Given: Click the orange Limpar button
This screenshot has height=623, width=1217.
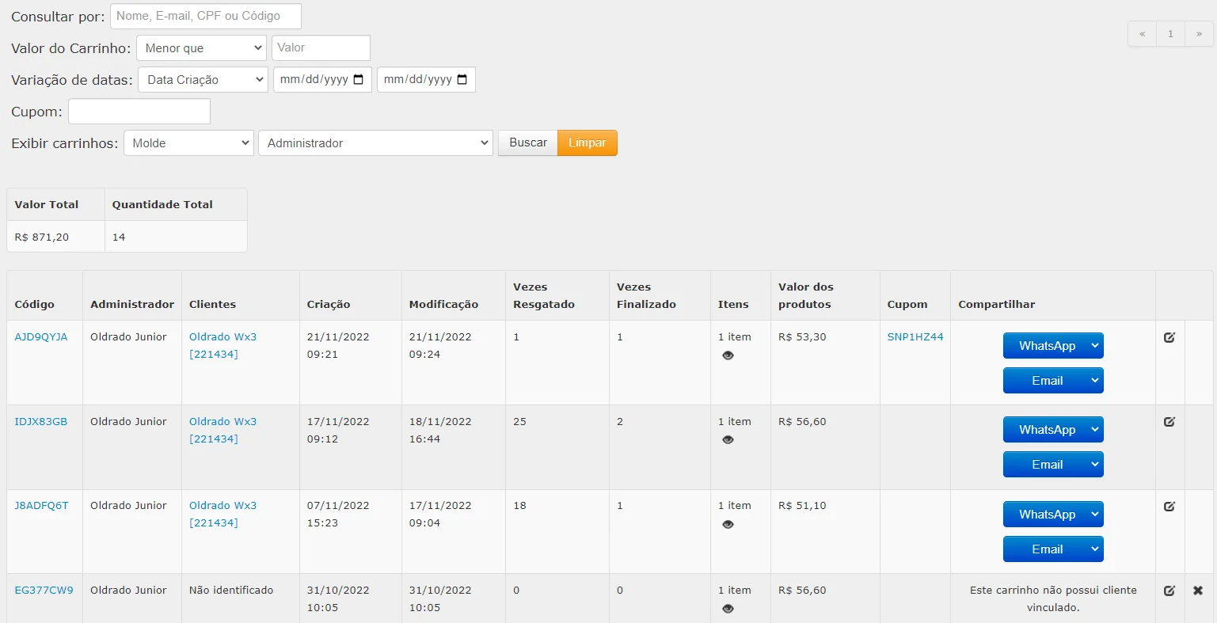Looking at the screenshot, I should [588, 143].
